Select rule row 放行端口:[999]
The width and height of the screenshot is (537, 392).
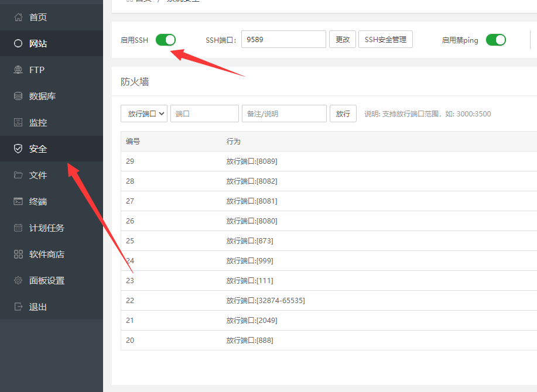click(329, 260)
